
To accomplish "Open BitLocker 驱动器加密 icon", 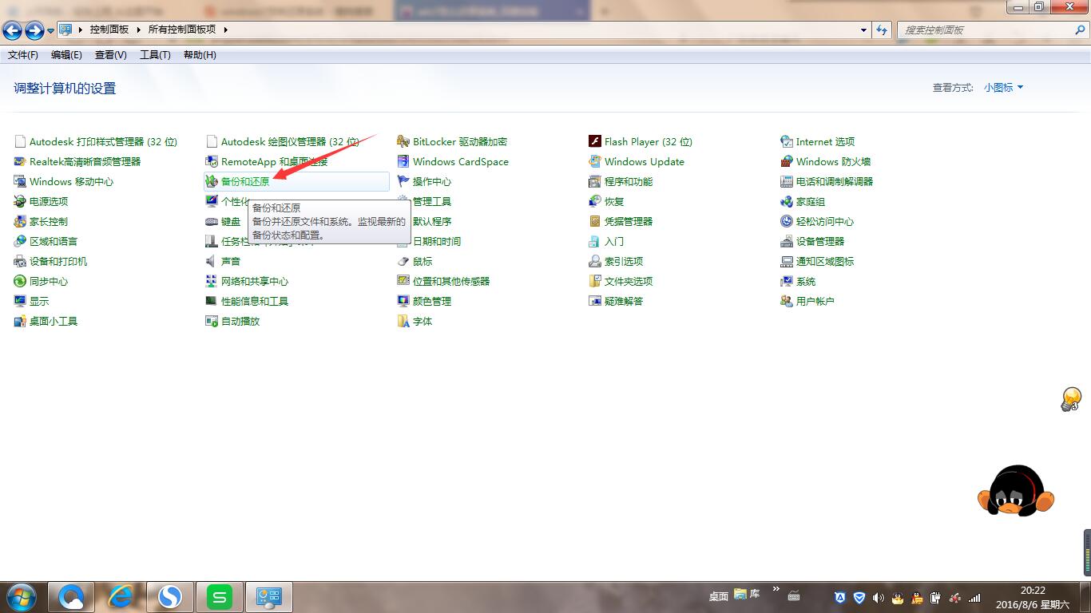I will point(403,141).
